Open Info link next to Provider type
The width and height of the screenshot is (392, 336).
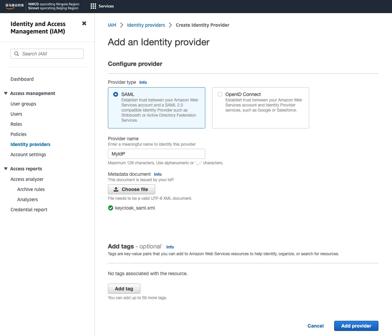[x=143, y=82]
